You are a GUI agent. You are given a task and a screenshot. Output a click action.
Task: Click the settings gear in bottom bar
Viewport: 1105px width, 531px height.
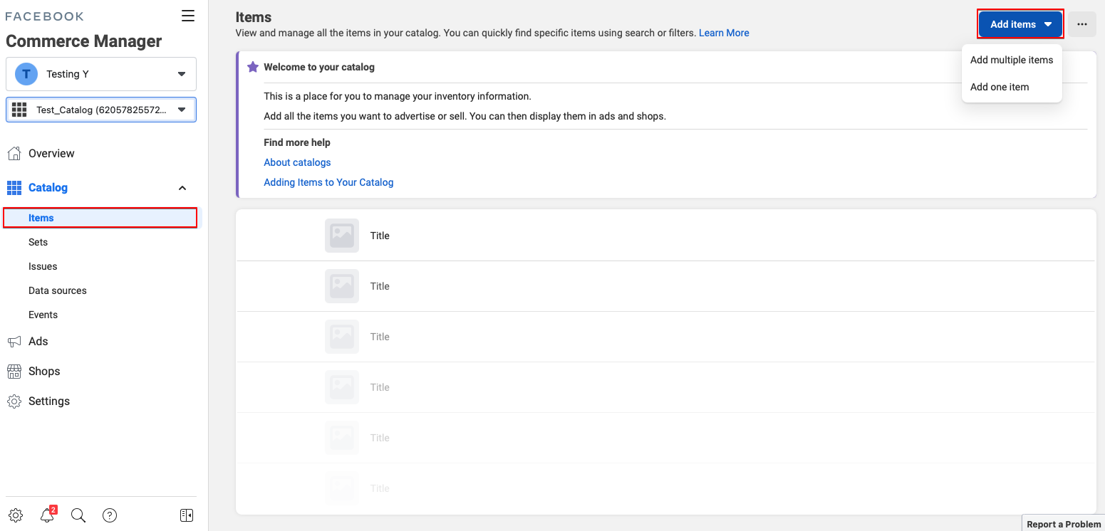pyautogui.click(x=16, y=515)
